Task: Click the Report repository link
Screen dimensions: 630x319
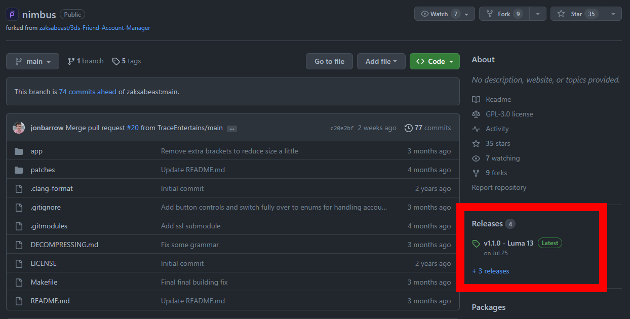Action: click(499, 187)
